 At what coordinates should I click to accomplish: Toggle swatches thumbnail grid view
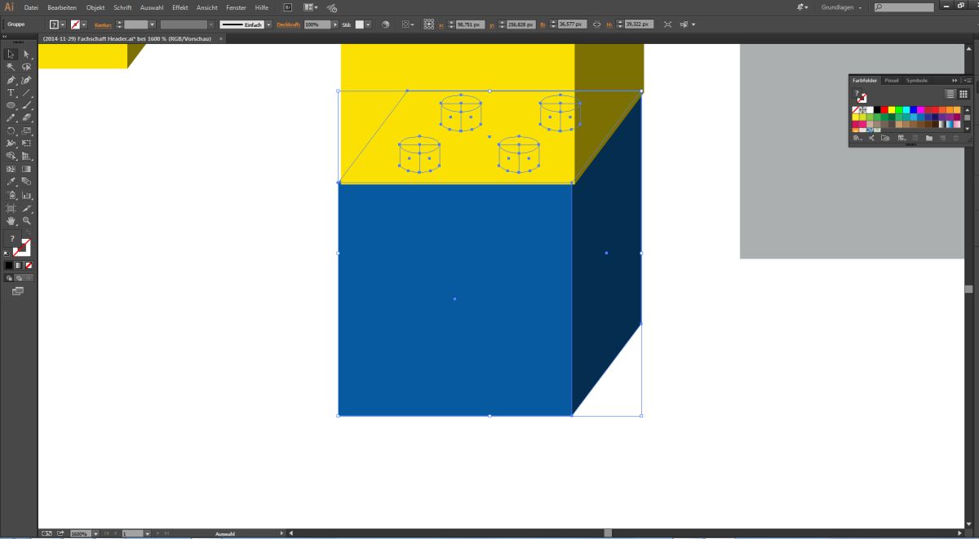pyautogui.click(x=963, y=94)
